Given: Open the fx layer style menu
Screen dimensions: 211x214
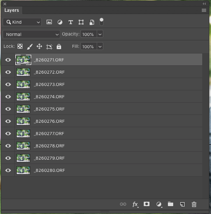Looking at the screenshot, I should (135, 204).
